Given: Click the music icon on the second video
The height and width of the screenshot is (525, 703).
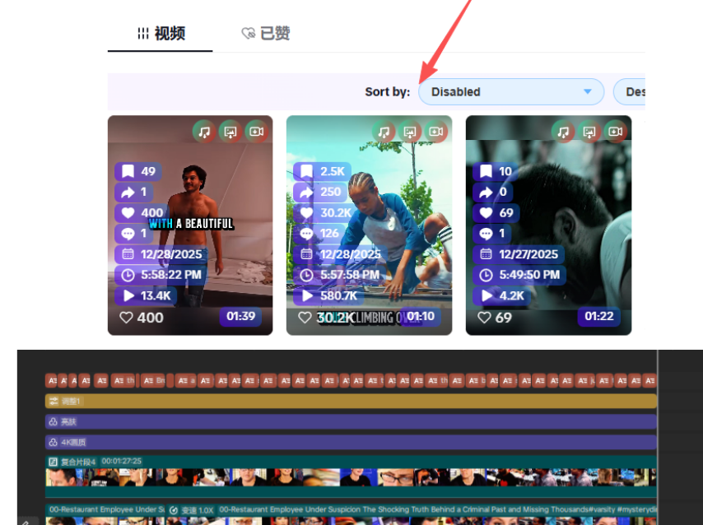Looking at the screenshot, I should (384, 132).
